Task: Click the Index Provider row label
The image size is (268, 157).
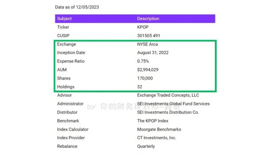Action: 71,138
